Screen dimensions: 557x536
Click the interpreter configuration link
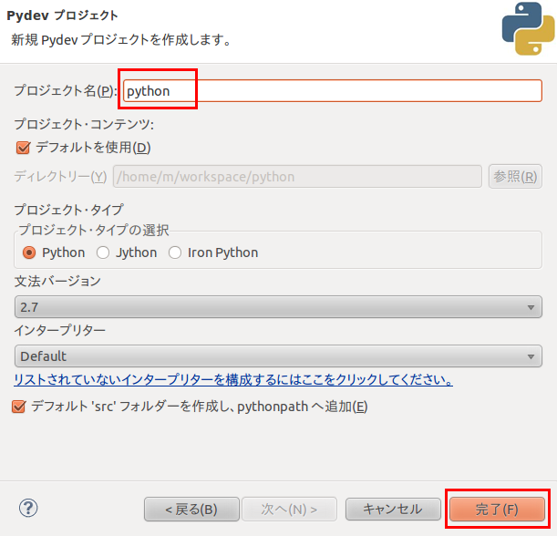(233, 380)
